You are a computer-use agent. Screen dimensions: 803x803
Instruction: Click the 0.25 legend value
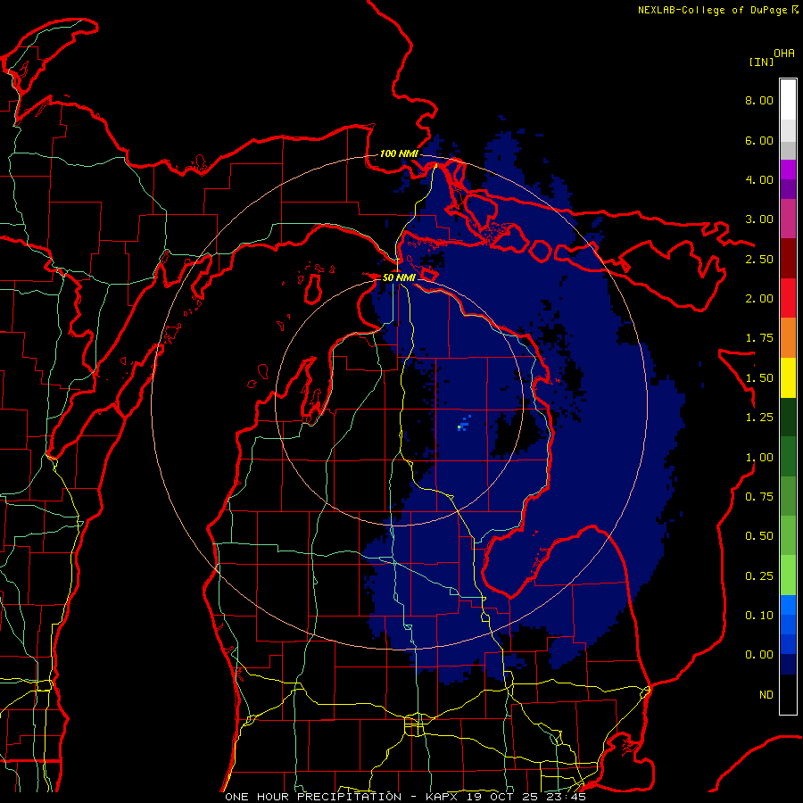[759, 576]
